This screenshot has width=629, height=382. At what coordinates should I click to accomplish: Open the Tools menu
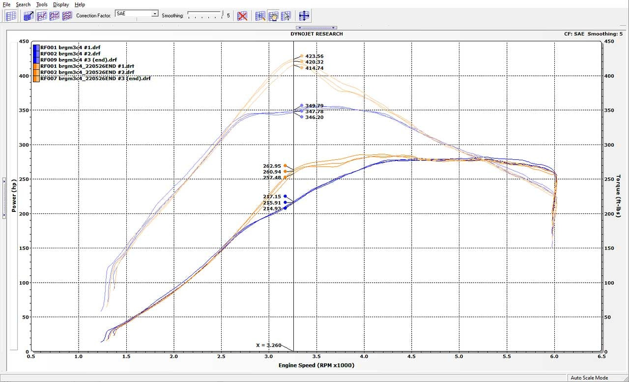point(42,4)
